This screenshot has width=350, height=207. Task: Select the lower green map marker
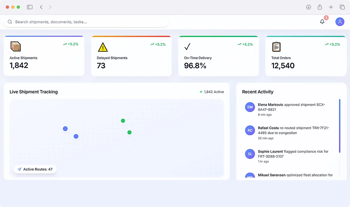point(129,132)
